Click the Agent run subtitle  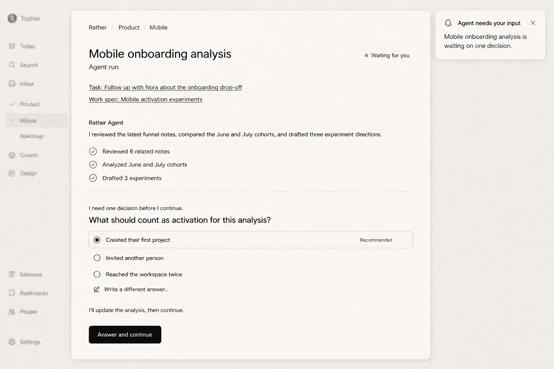tap(104, 67)
